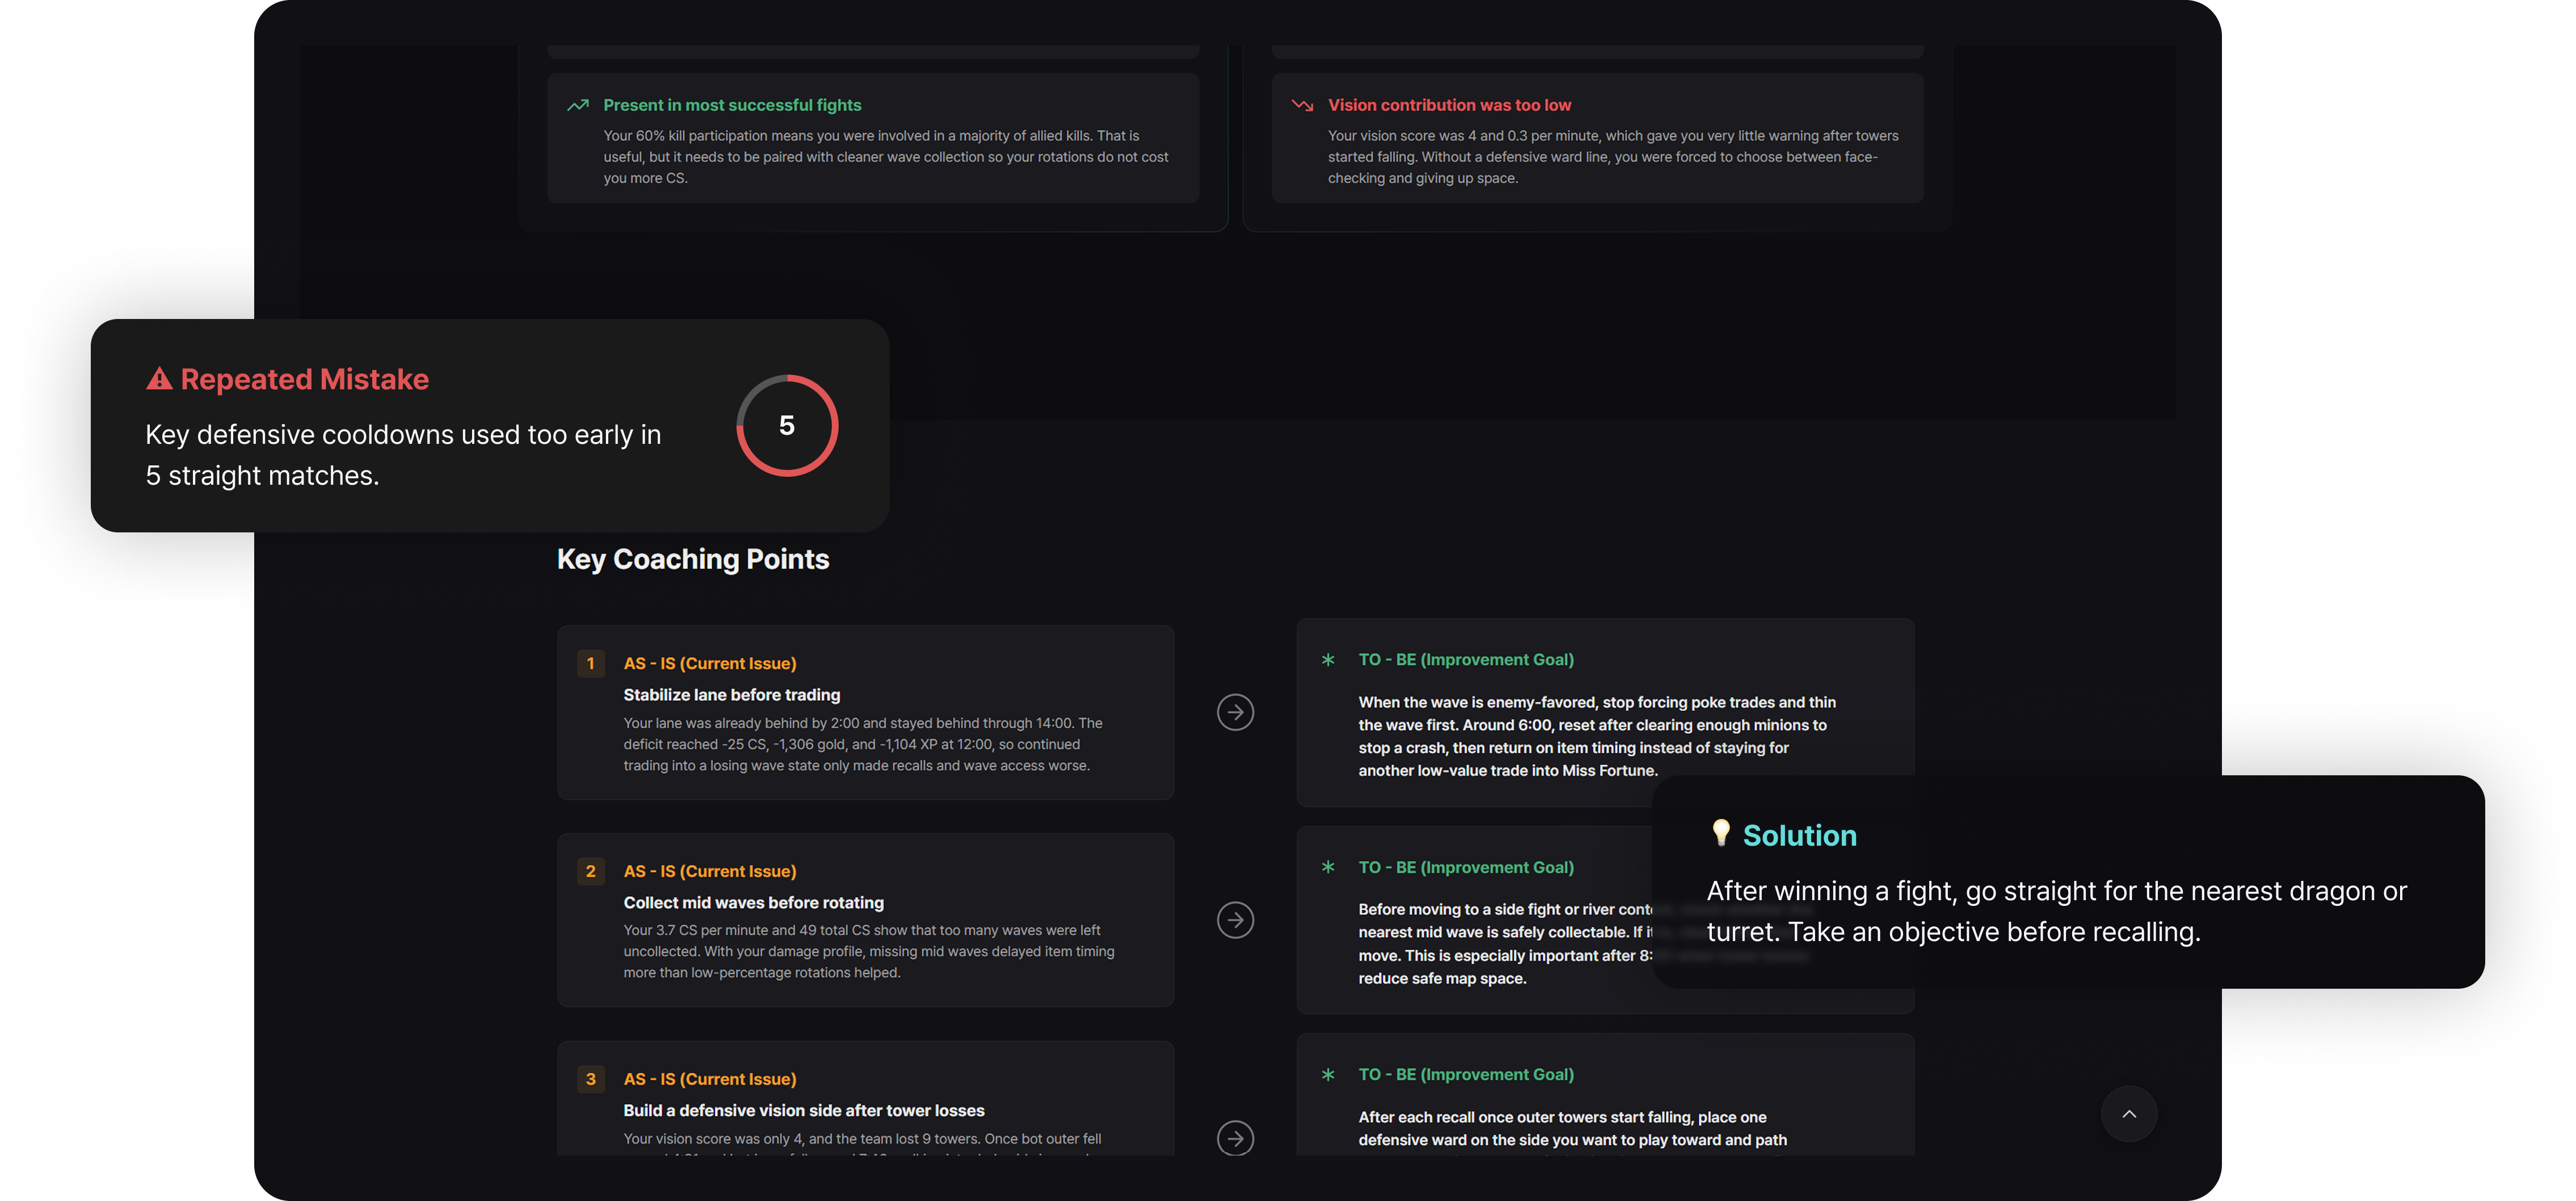Click 'When the wave is enemy-favored' goal text

coord(1597,736)
